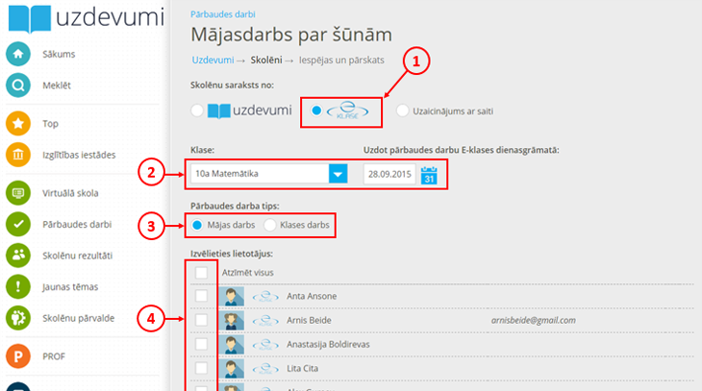The height and width of the screenshot is (391, 702).
Task: Select the Virtuālā skola icon
Action: click(x=17, y=192)
